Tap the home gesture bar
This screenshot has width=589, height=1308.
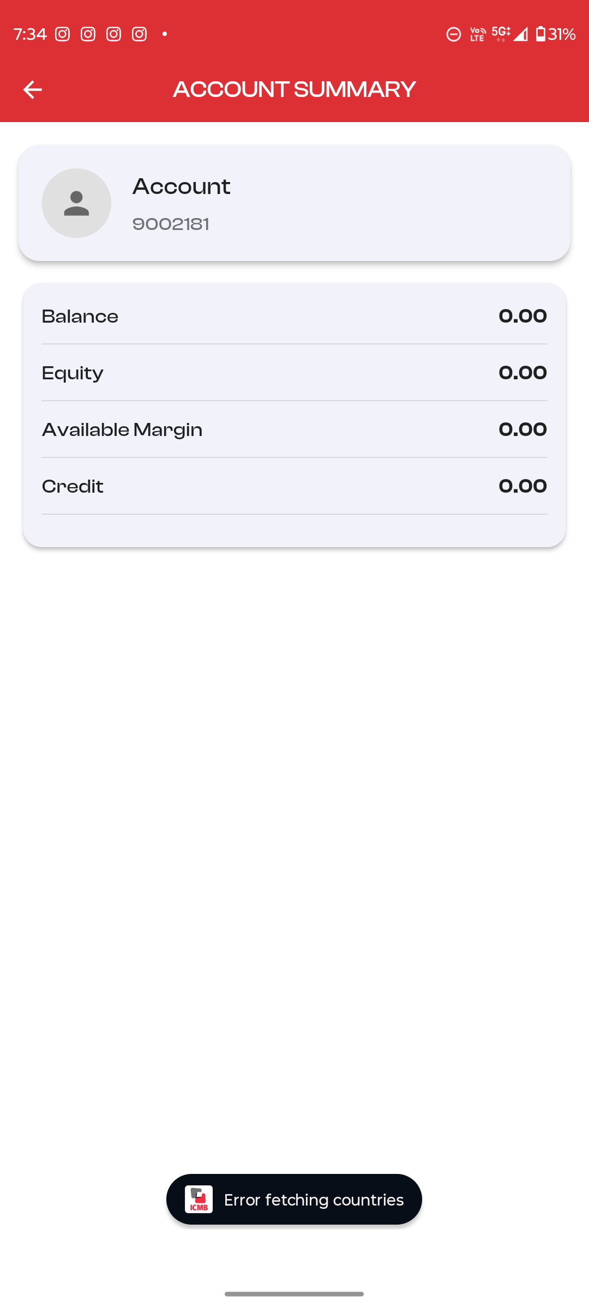(x=294, y=1294)
